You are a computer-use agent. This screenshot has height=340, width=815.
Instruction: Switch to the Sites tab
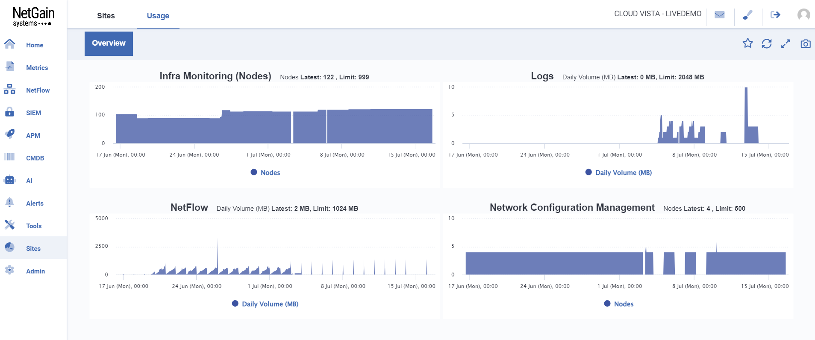(x=106, y=16)
